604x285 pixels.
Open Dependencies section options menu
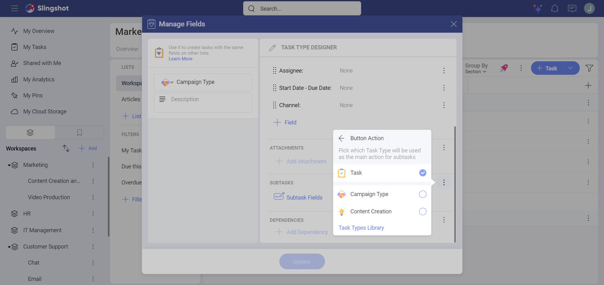click(x=444, y=220)
